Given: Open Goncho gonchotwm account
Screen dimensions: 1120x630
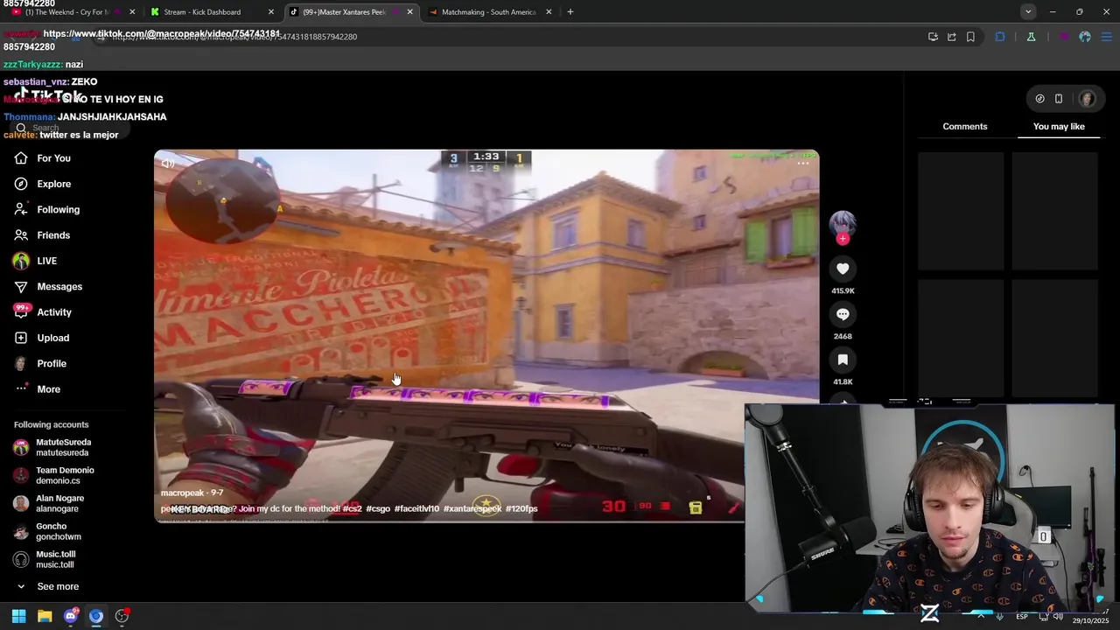Looking at the screenshot, I should [58, 532].
